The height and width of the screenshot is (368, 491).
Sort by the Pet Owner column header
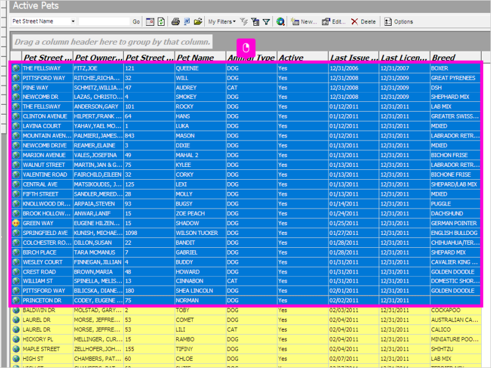98,57
